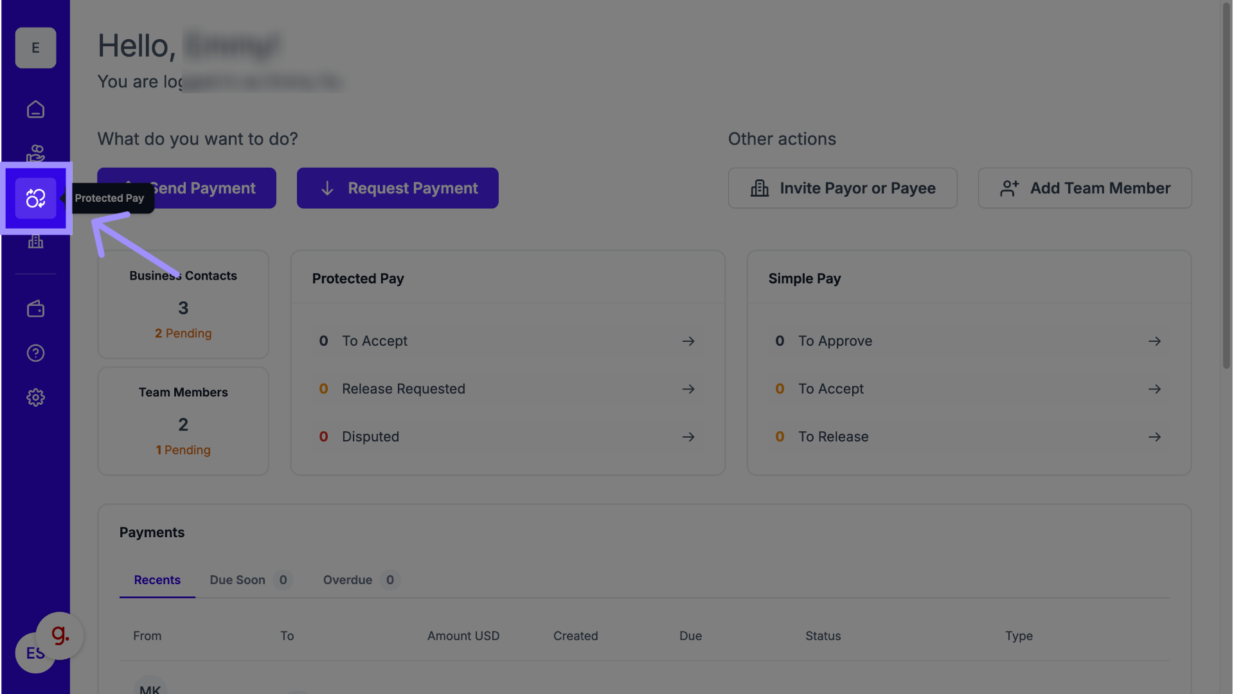This screenshot has height=694, width=1234.
Task: Open the help question mark icon
Action: 35,353
